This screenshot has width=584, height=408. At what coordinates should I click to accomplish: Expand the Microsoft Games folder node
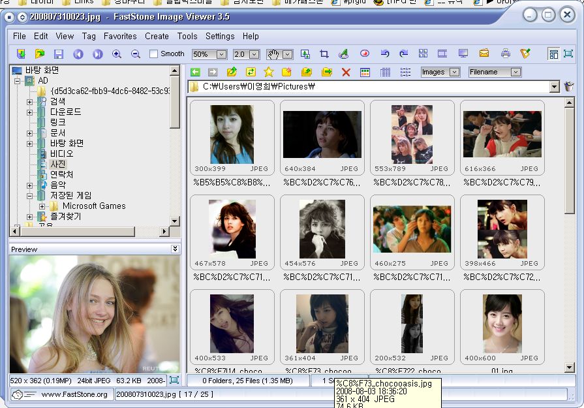[42, 206]
